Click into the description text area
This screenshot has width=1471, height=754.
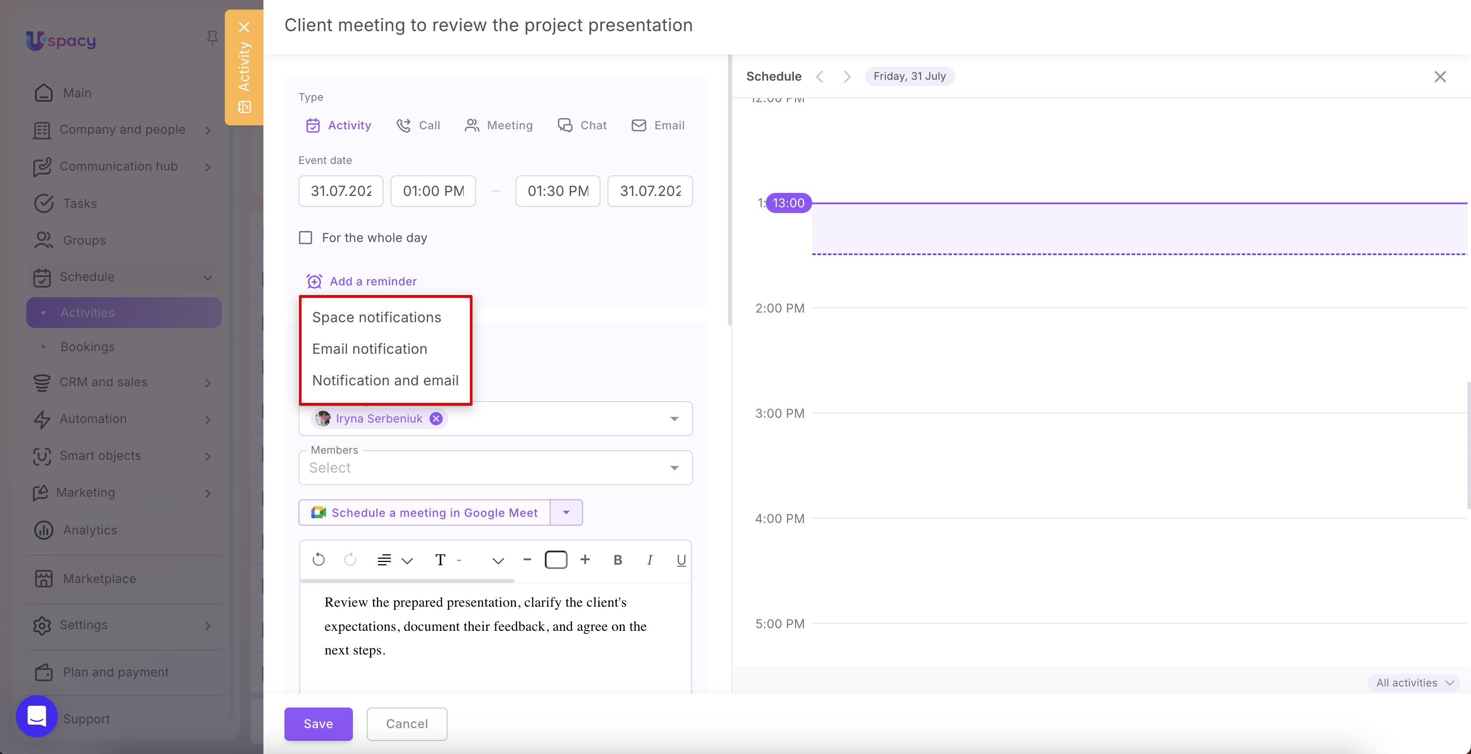(496, 637)
